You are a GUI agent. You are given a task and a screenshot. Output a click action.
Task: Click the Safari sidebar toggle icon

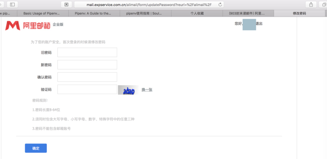point(12,4)
